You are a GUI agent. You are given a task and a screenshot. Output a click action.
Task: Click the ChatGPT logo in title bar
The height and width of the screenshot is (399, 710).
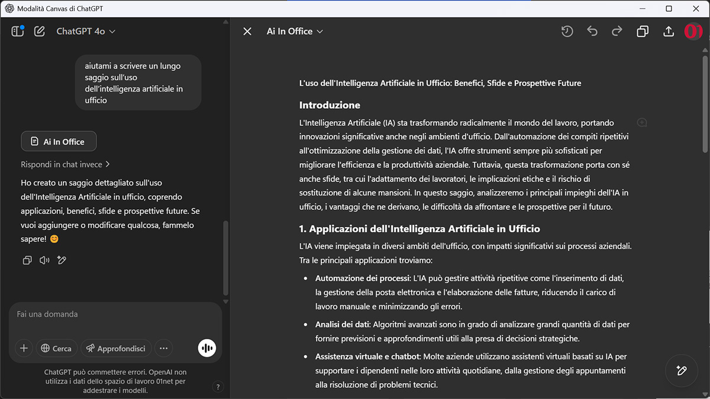tap(9, 8)
